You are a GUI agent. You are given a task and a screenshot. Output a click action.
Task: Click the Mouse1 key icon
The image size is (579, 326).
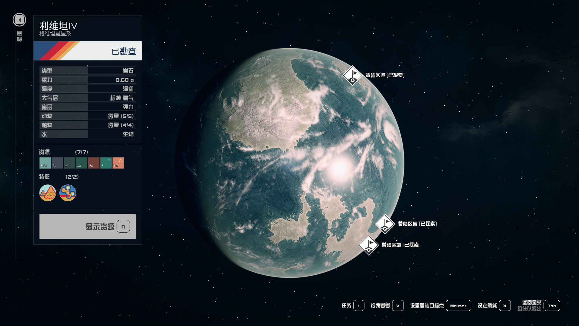pos(458,306)
